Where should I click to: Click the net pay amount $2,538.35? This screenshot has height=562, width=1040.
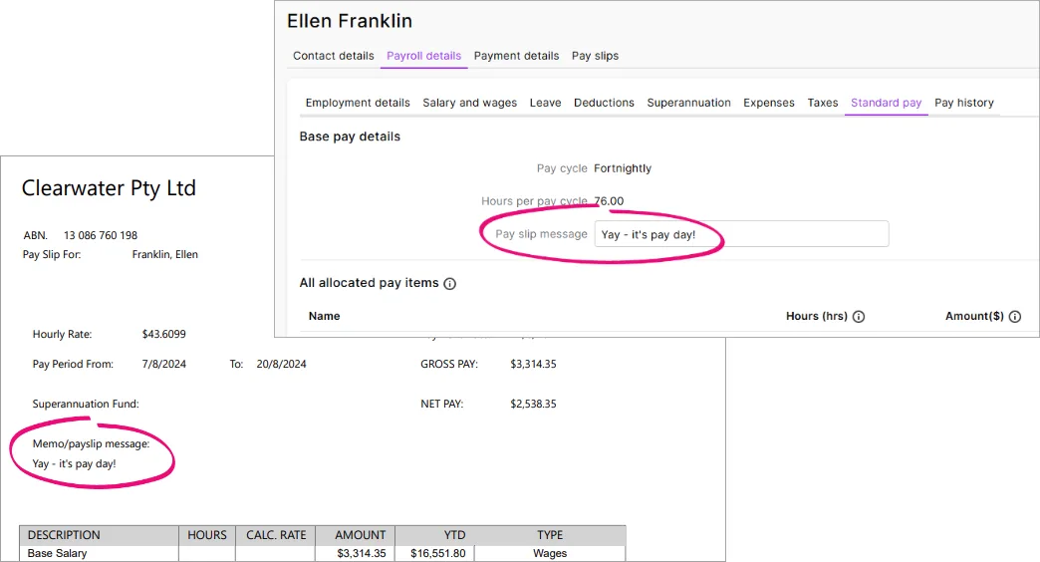(x=533, y=405)
